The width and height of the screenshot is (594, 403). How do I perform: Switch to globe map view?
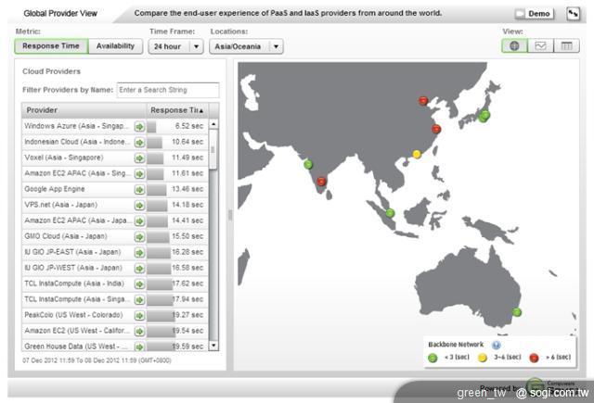[x=514, y=46]
